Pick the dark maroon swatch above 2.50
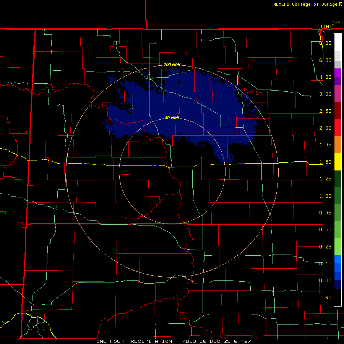The image size is (344, 344). 338,111
